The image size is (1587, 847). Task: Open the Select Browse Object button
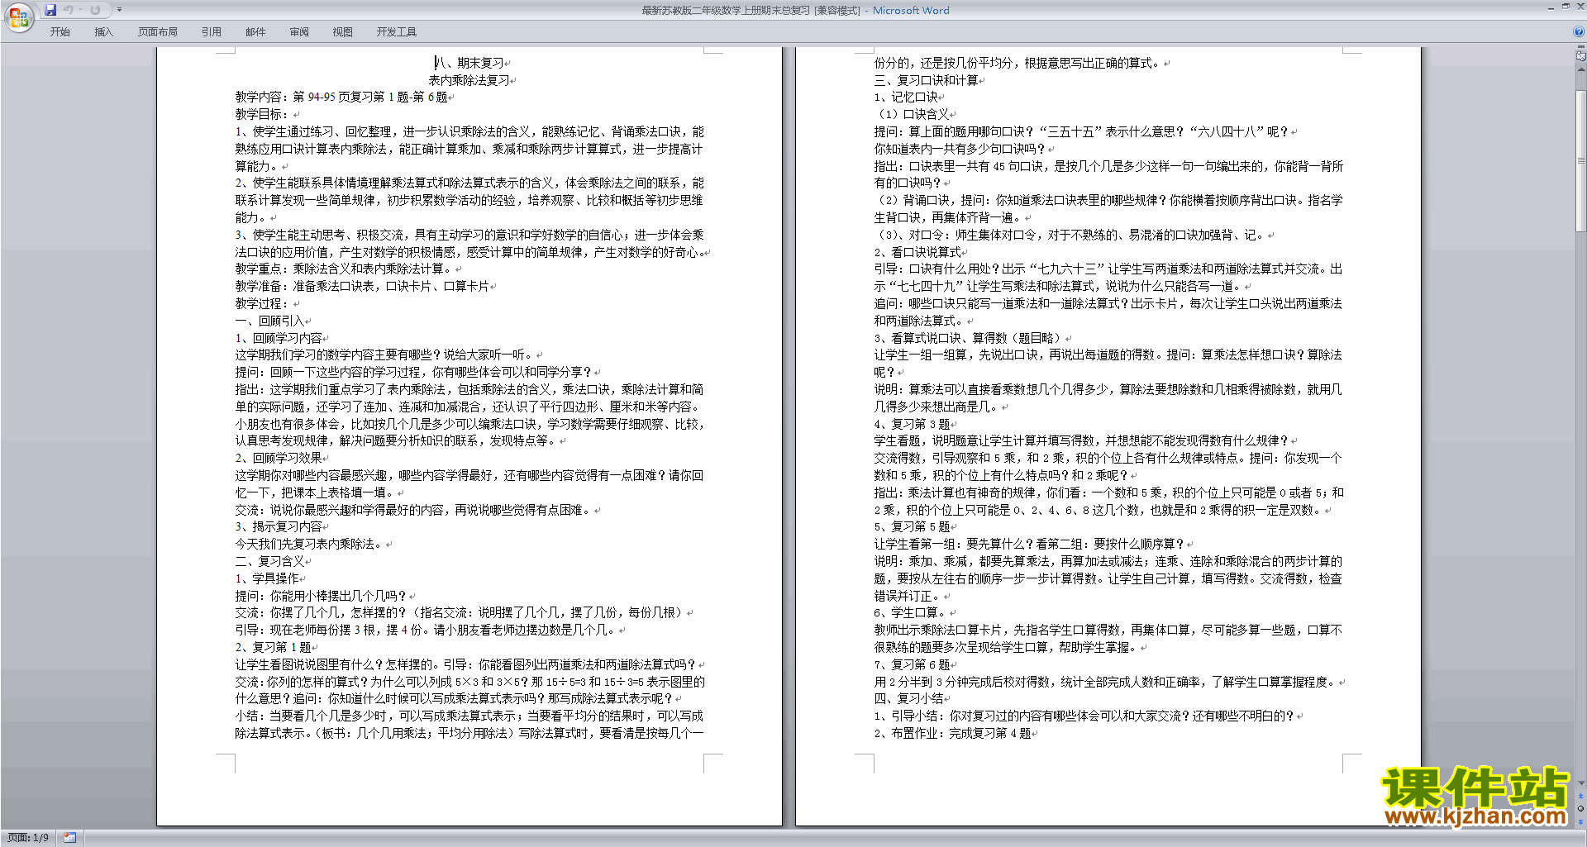pos(1580,808)
